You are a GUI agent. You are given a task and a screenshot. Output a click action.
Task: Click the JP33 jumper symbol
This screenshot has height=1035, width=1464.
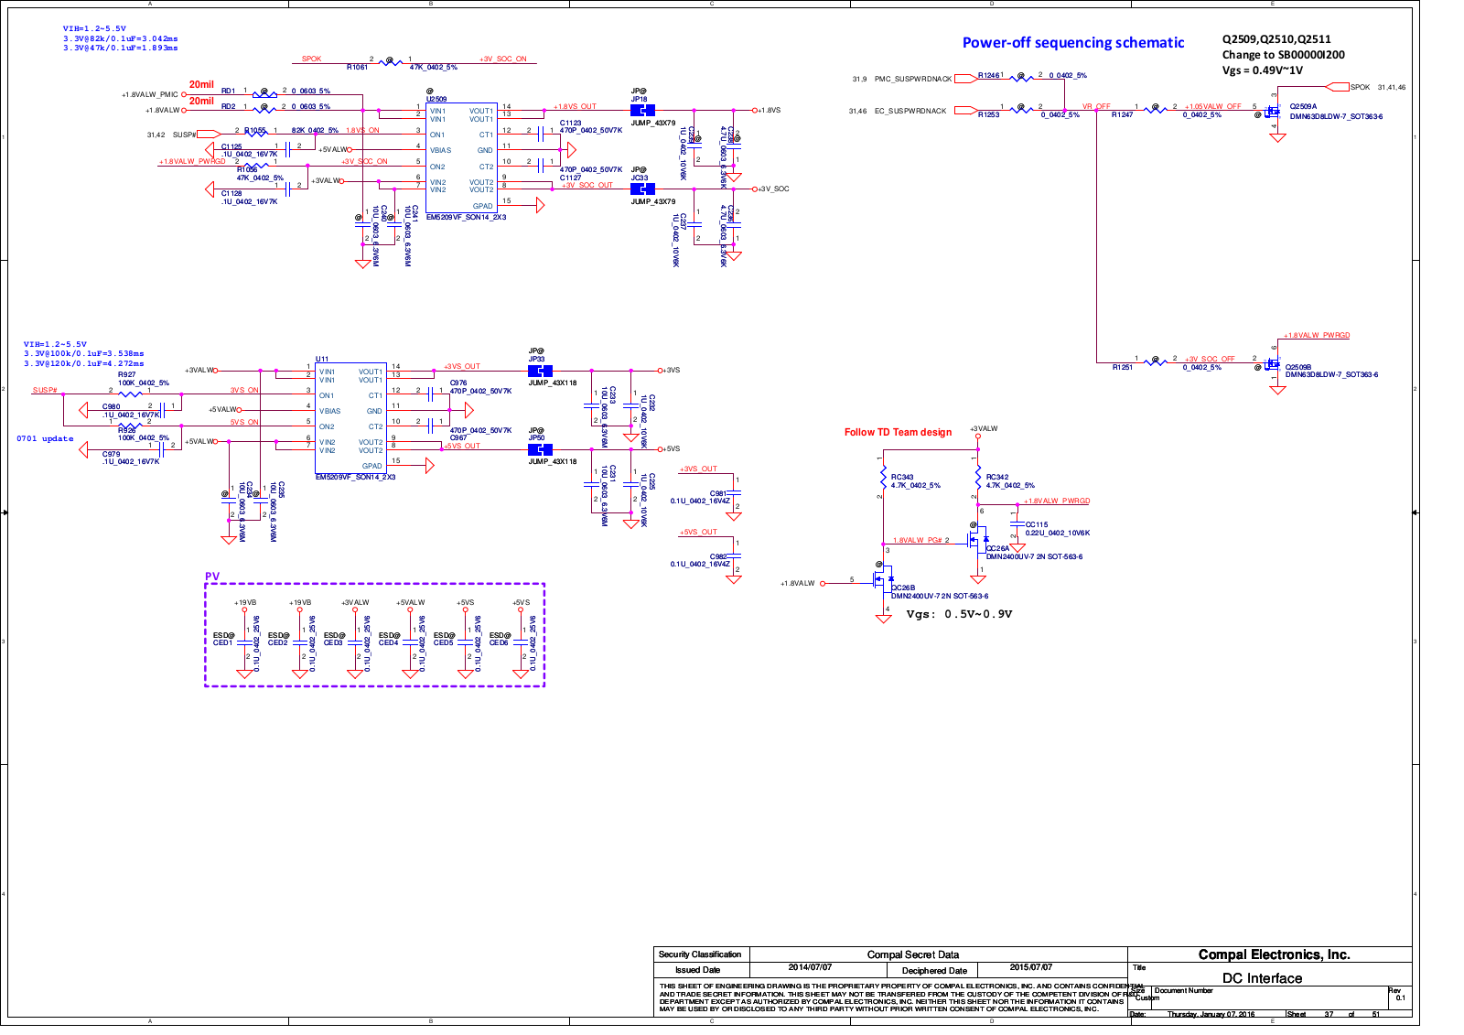[x=540, y=371]
